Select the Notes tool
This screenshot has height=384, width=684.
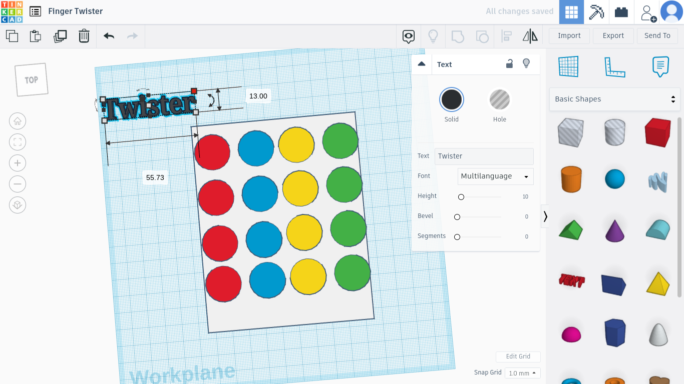[660, 66]
